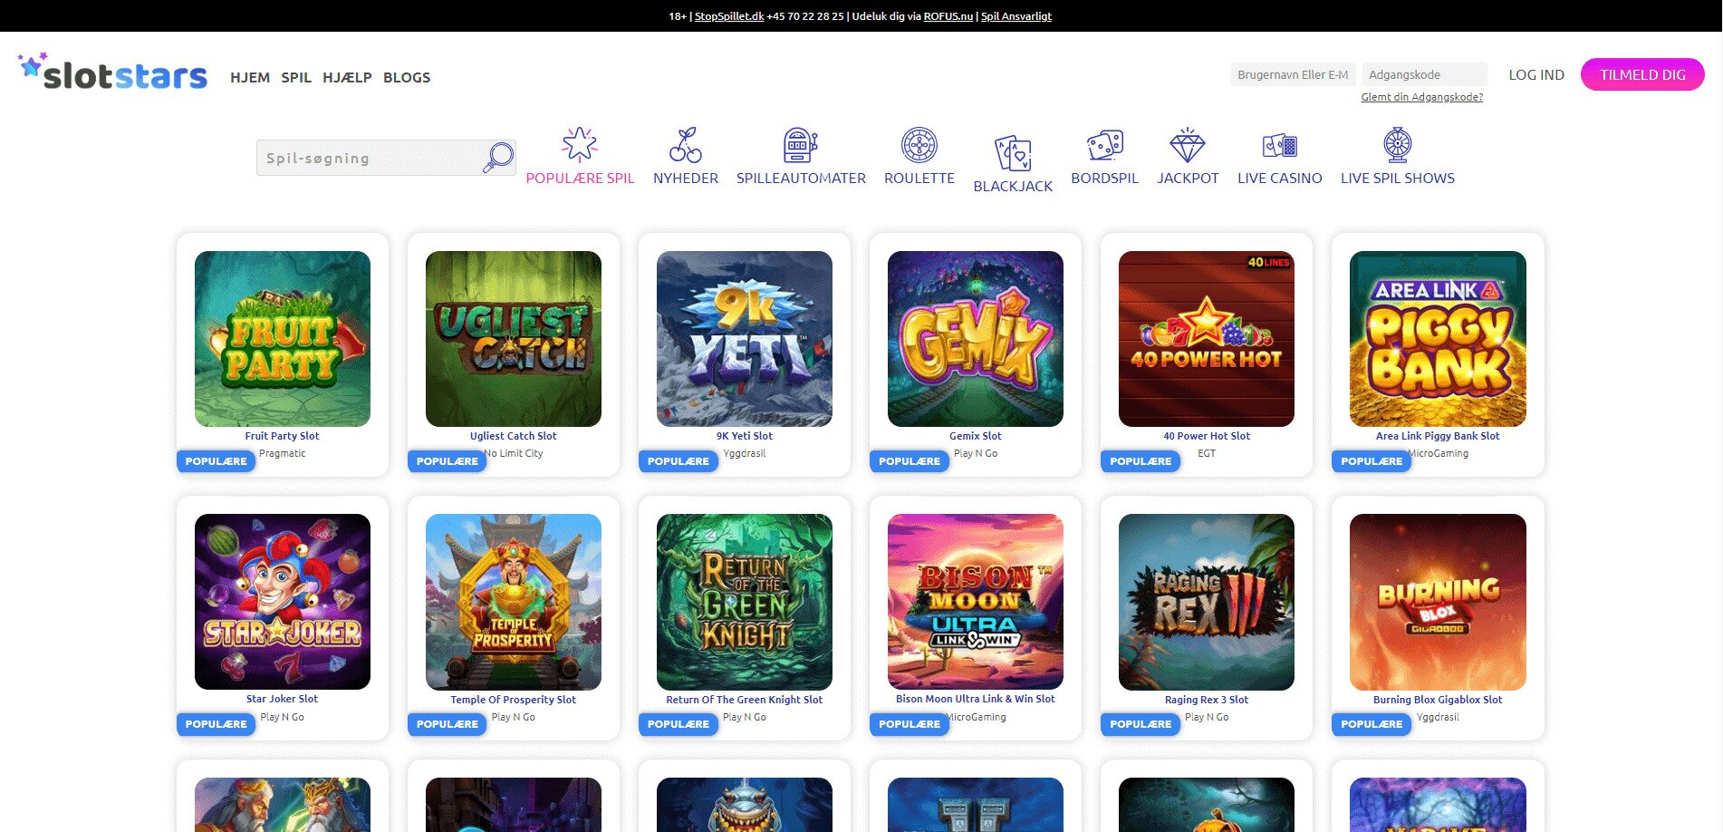Click the Fruit Party Slot title
1723x832 pixels.
(283, 436)
